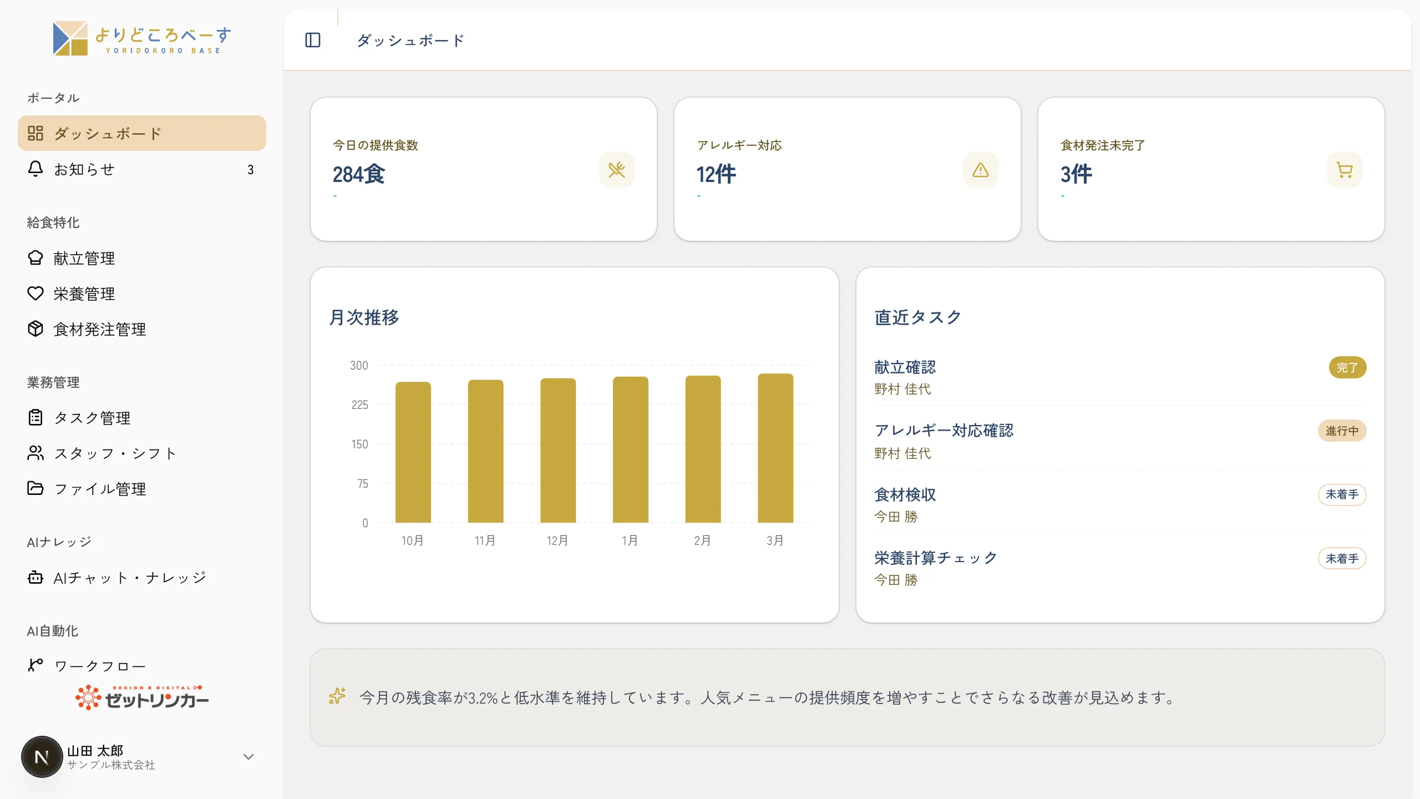Click the sparkle icon in AI insight banner
The width and height of the screenshot is (1420, 799).
337,696
